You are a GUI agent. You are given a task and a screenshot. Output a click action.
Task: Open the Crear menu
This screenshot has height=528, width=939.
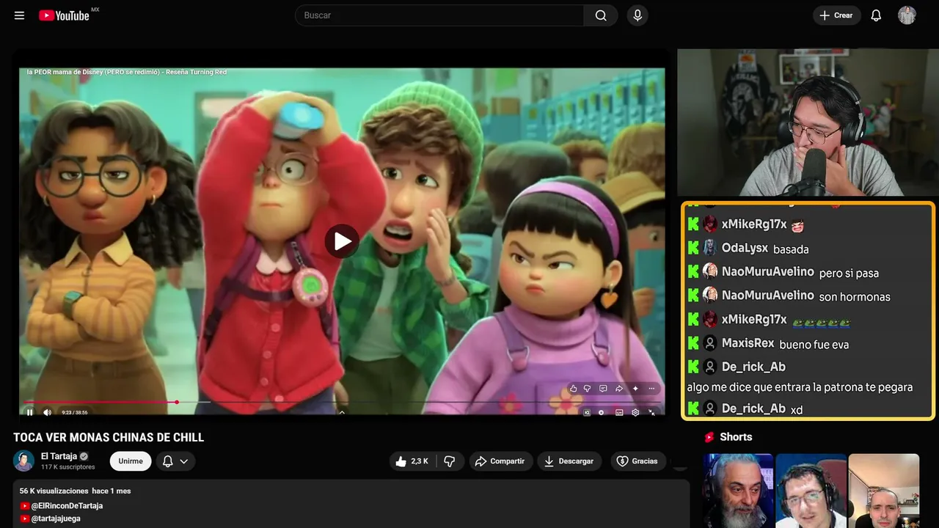coord(836,15)
